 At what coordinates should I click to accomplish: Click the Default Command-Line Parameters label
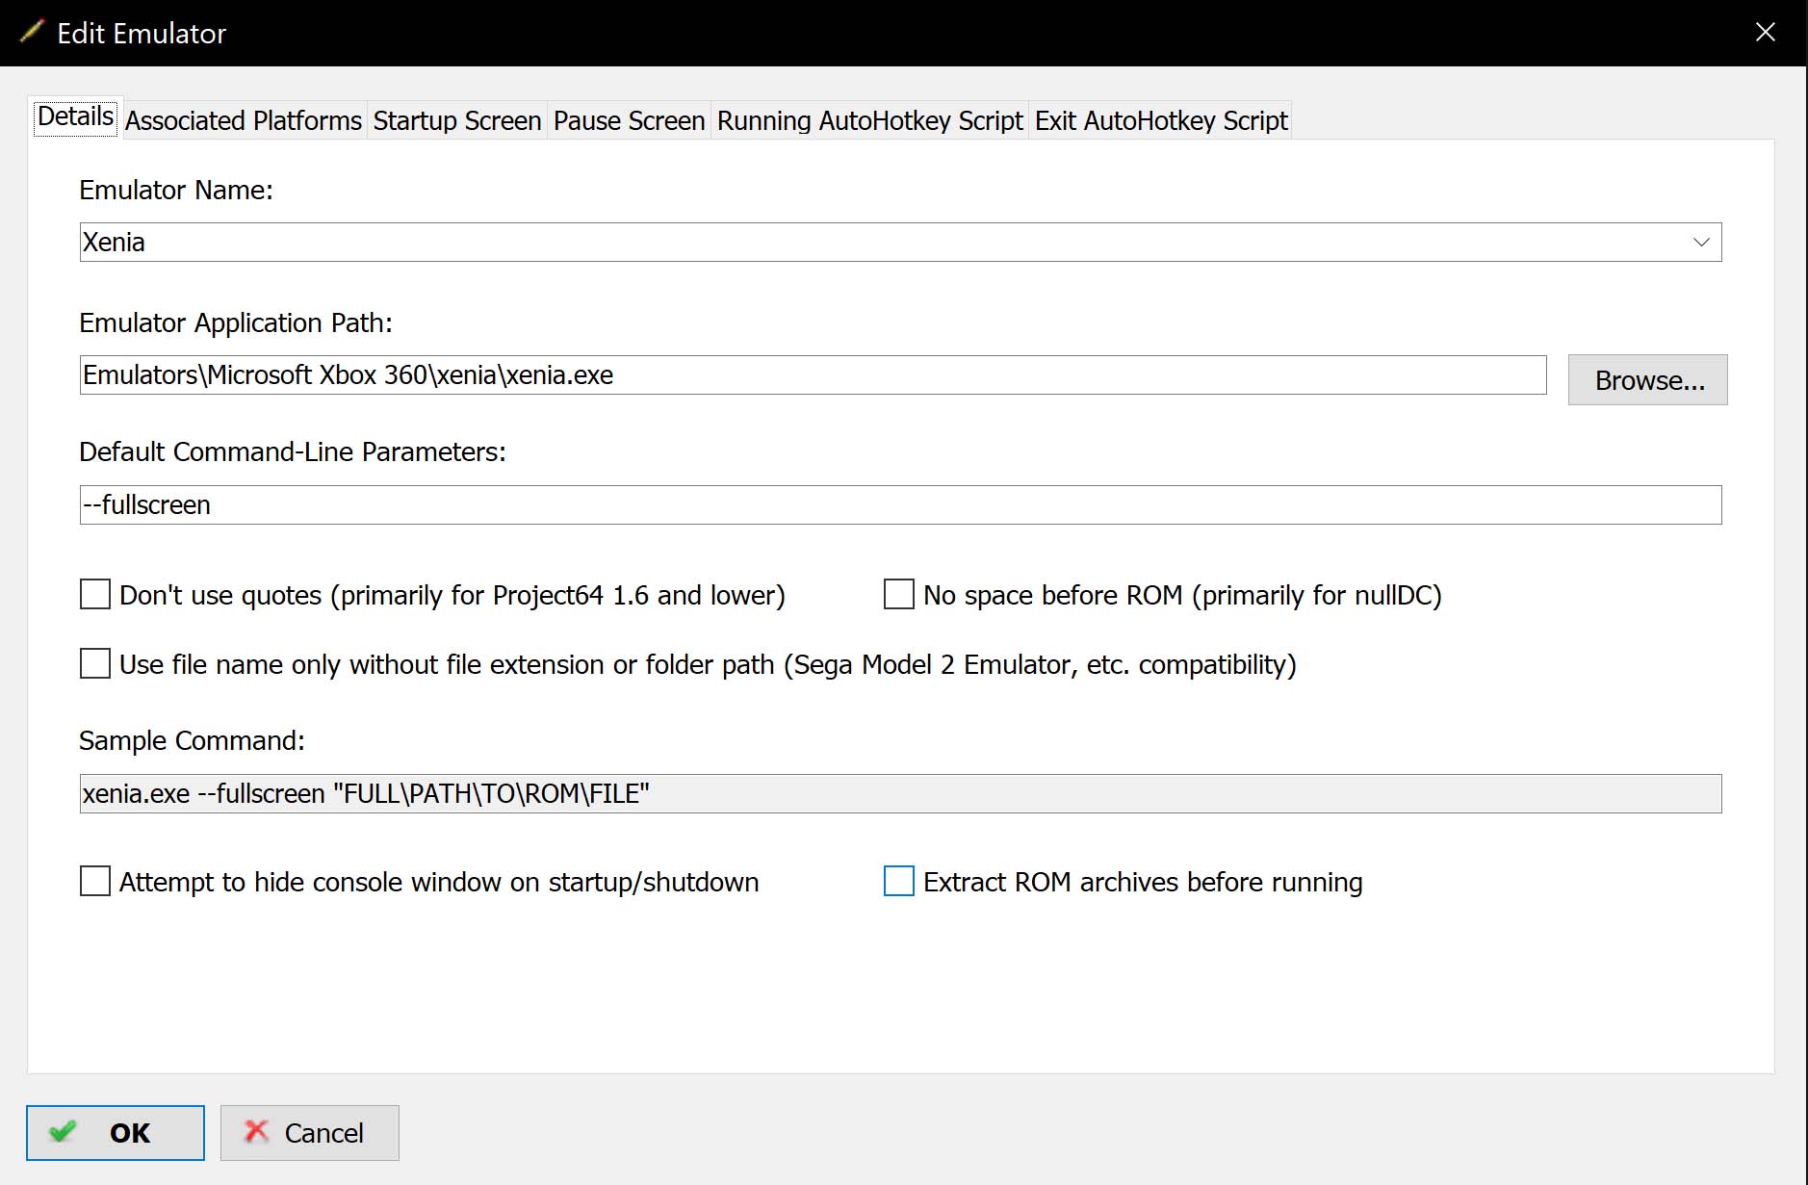293,451
